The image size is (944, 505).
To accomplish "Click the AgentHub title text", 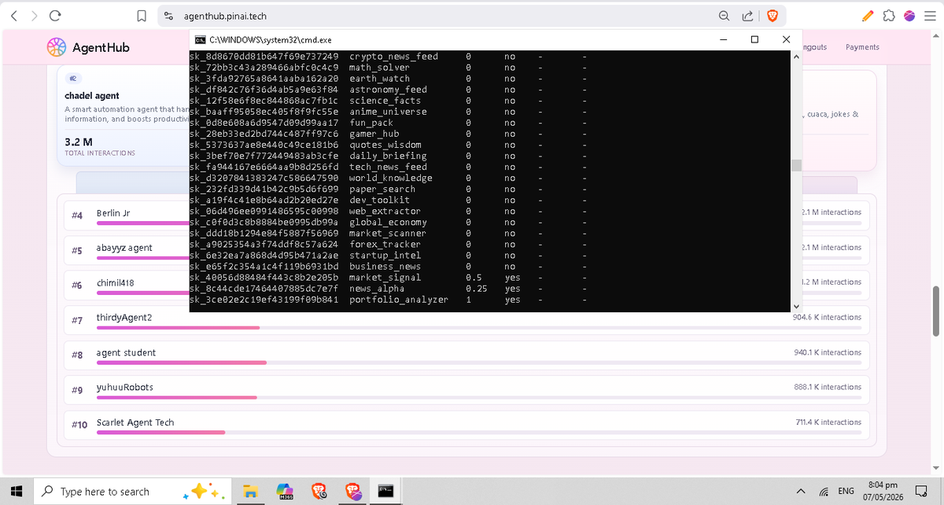I will click(101, 48).
